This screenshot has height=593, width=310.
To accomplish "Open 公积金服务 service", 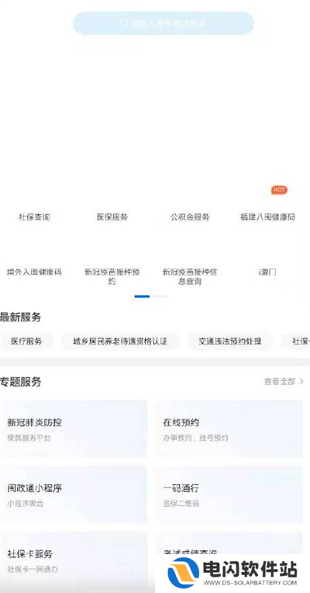I will pyautogui.click(x=190, y=217).
